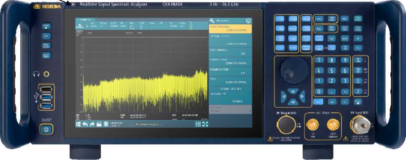Open settings gear in Frequency panel header
This screenshot has width=406, height=160.
[x=248, y=21]
